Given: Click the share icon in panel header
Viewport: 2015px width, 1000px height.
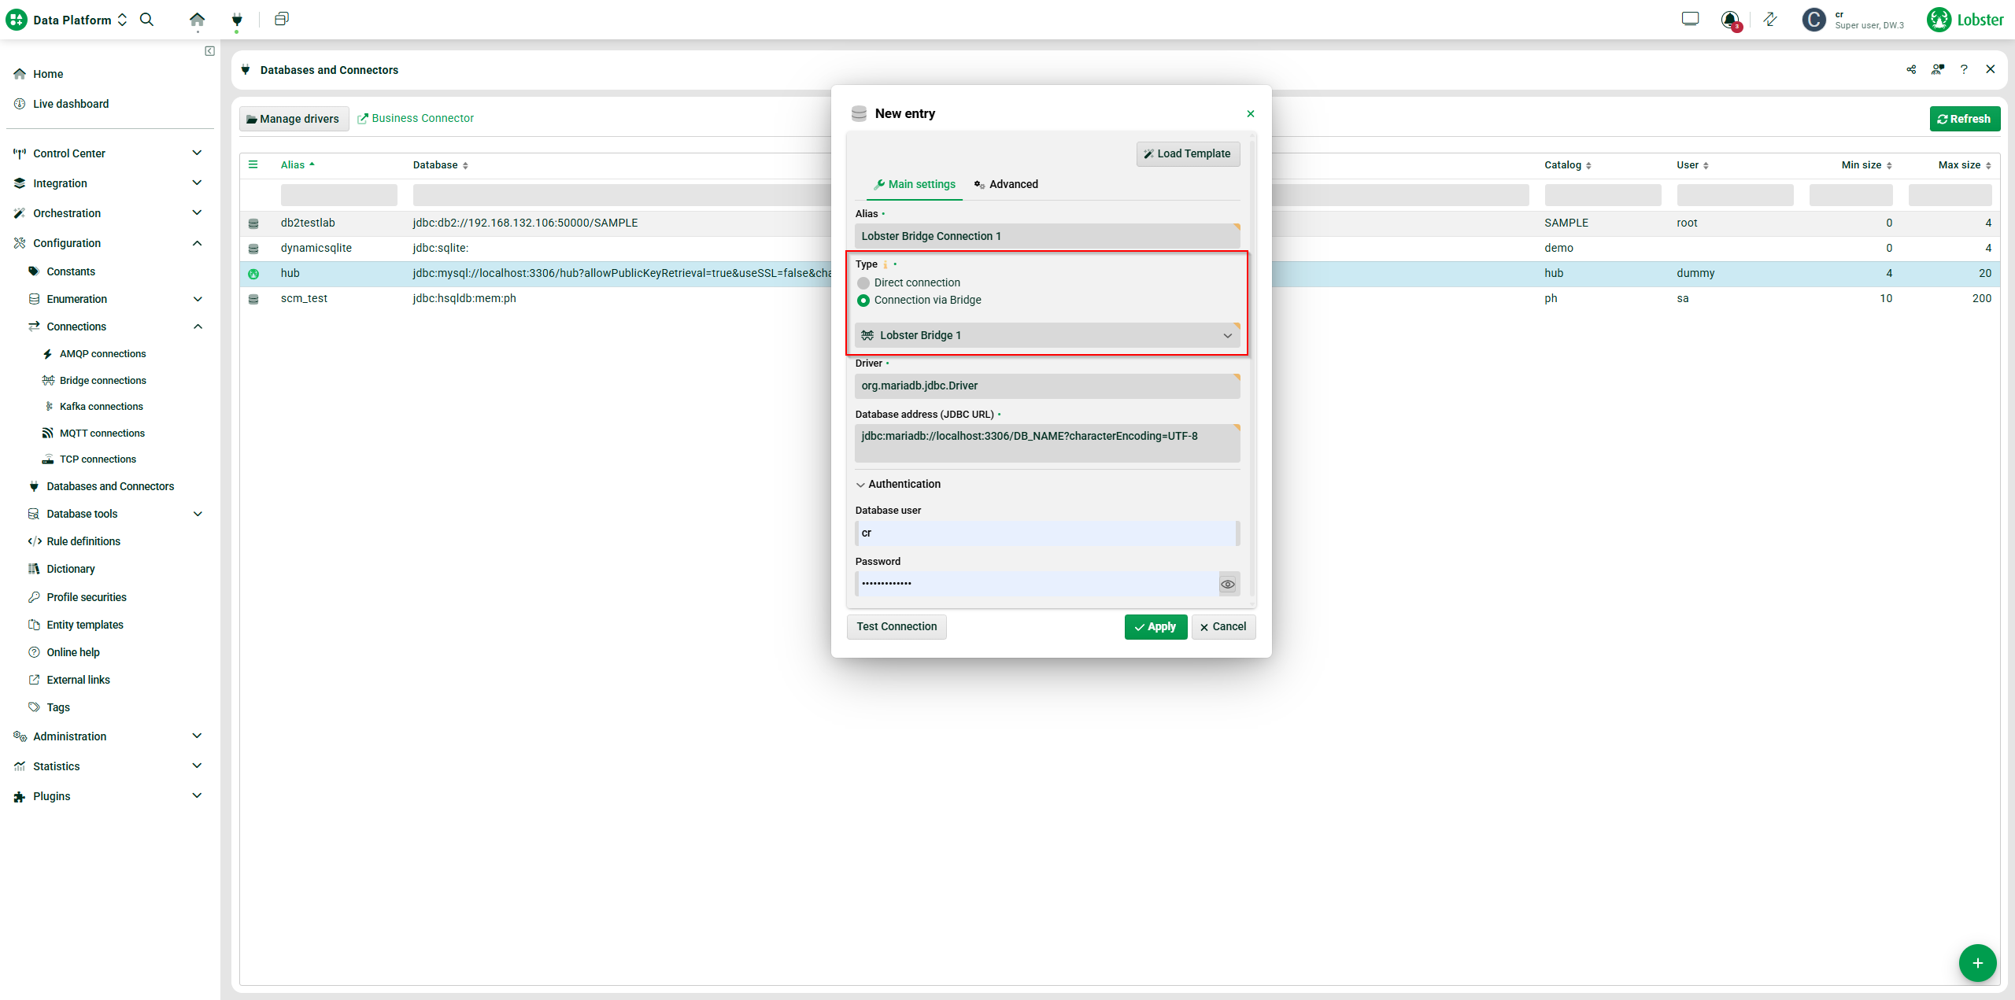Looking at the screenshot, I should pos(1911,70).
